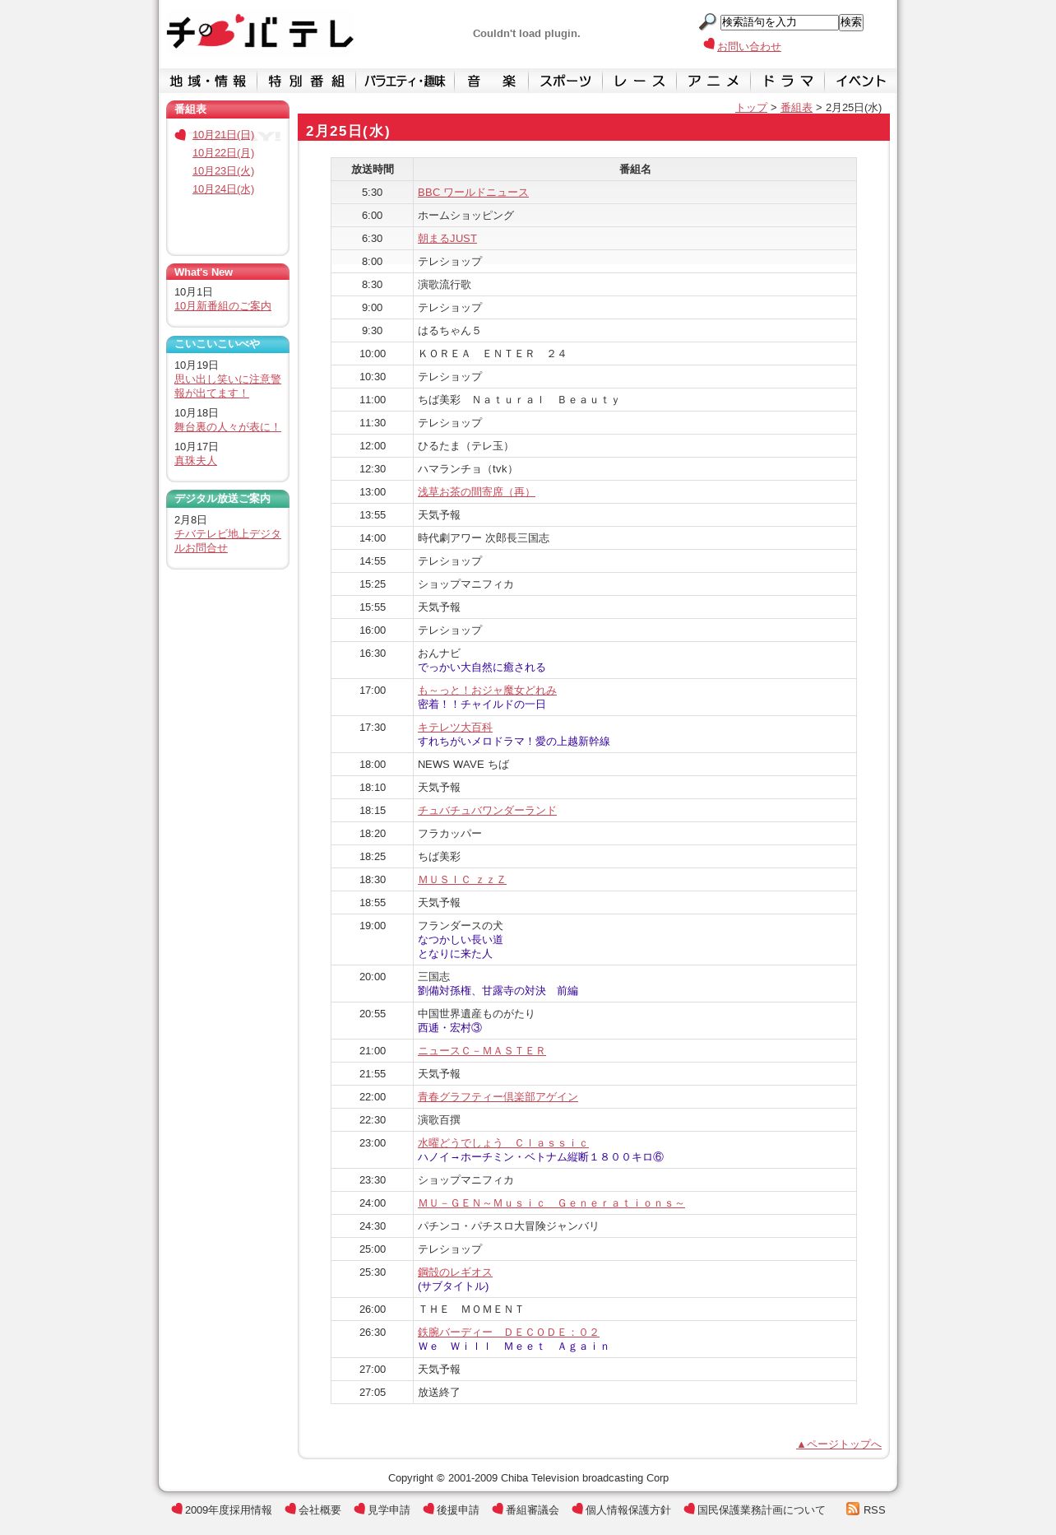Open the 特別番組 menu
Screen dimensions: 1056x1535
pos(307,81)
